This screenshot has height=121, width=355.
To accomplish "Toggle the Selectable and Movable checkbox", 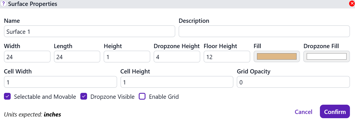I will tap(7, 97).
